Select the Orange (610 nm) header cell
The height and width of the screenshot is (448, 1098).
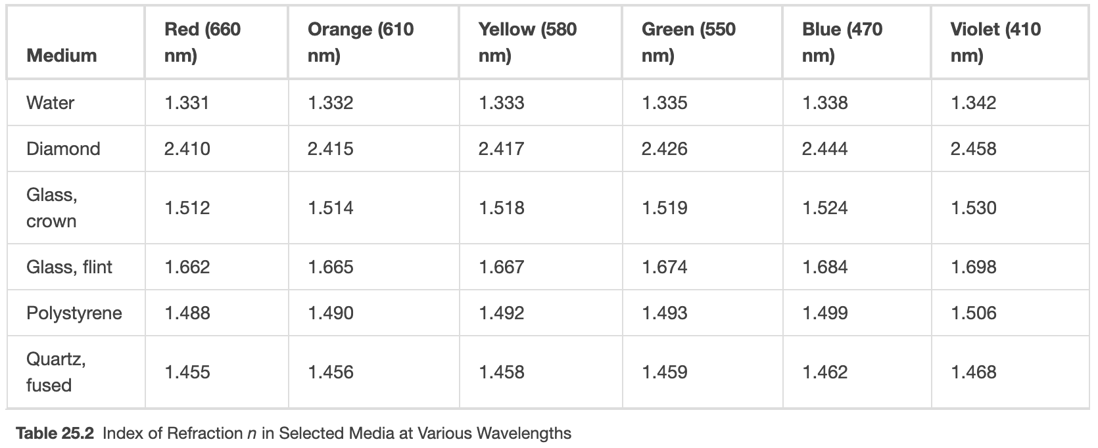(x=360, y=42)
